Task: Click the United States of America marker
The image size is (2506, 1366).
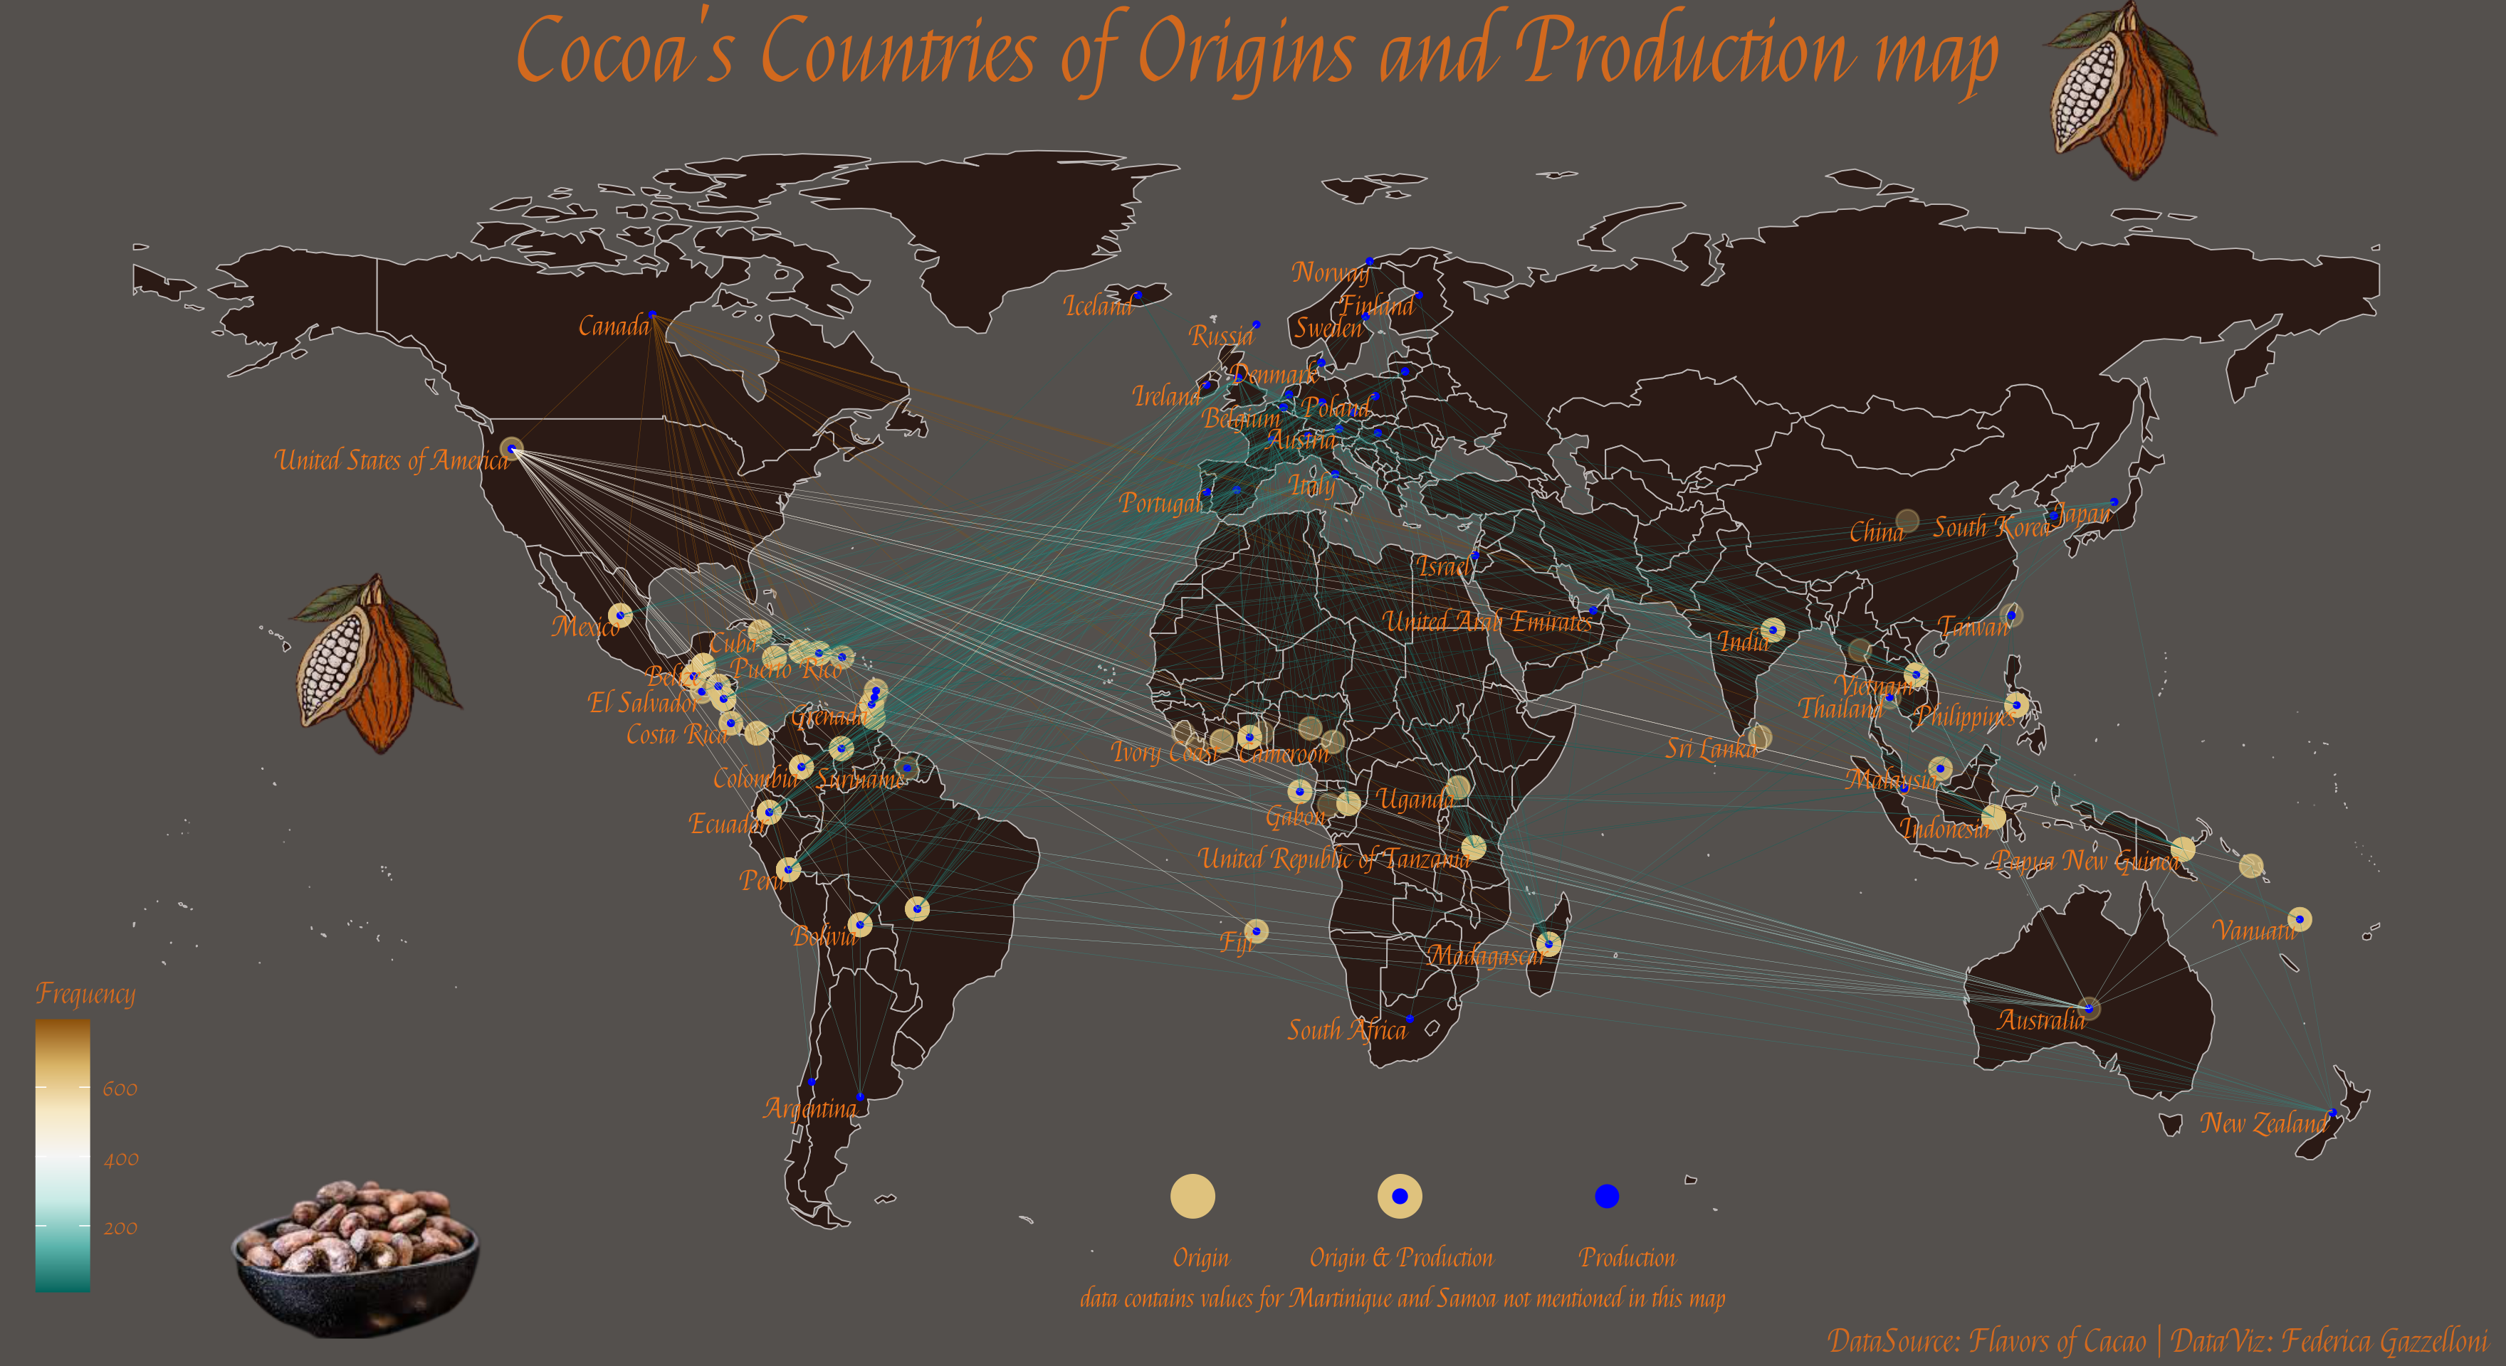Action: (x=512, y=448)
